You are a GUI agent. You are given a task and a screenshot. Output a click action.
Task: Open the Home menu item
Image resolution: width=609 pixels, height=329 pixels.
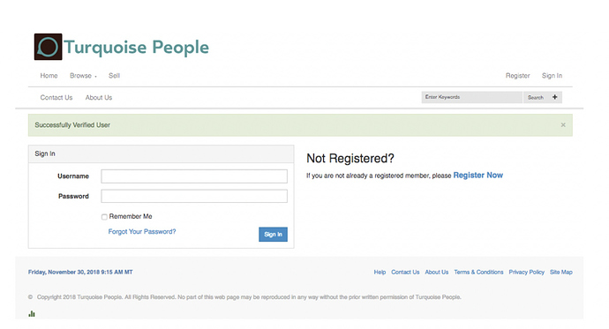coord(49,76)
